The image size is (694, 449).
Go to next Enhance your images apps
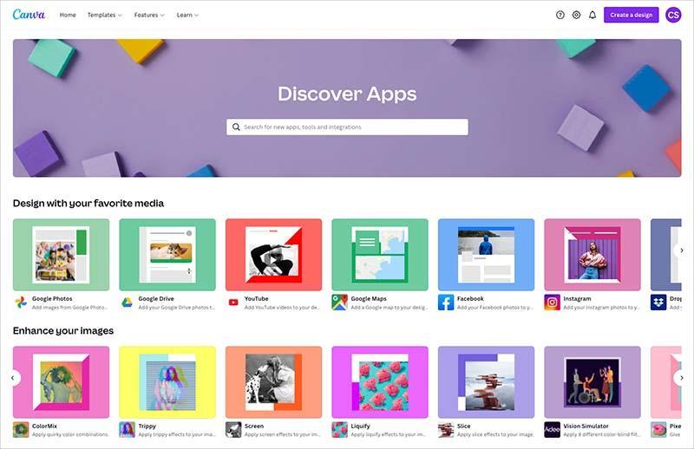681,378
